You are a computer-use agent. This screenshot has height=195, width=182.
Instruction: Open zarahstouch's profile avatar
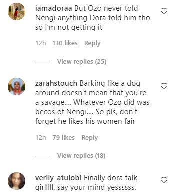click(x=16, y=86)
